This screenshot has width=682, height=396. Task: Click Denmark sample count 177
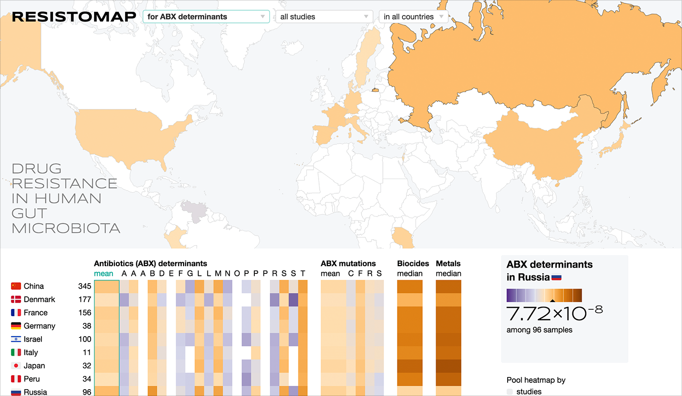click(x=84, y=300)
